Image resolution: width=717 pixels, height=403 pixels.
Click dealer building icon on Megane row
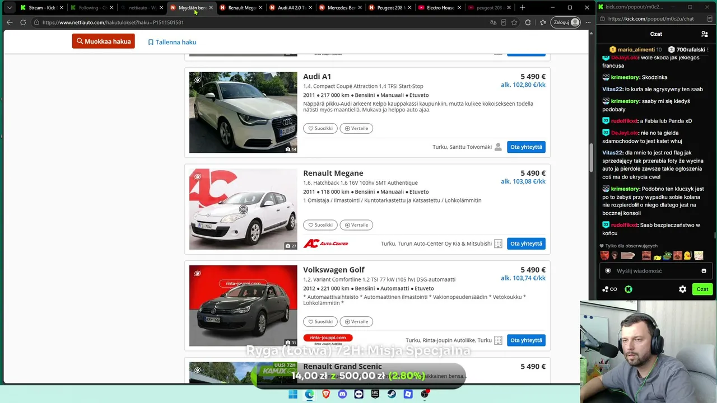tap(498, 243)
